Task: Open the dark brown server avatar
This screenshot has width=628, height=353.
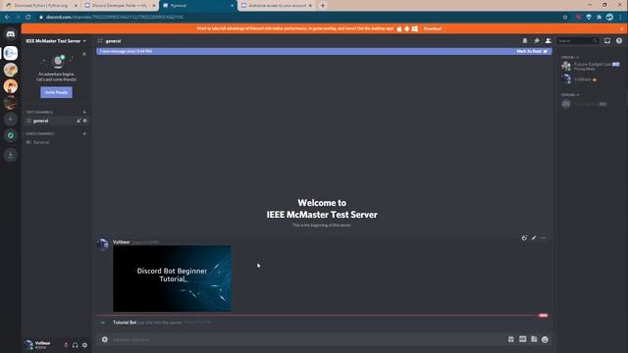Action: (x=11, y=102)
